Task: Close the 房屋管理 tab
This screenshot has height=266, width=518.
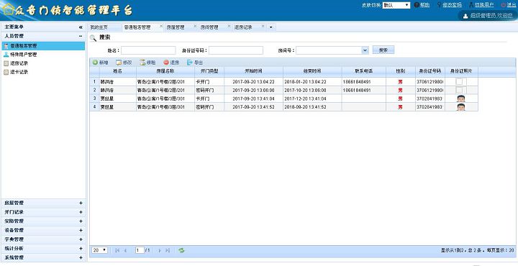Action: coord(195,26)
